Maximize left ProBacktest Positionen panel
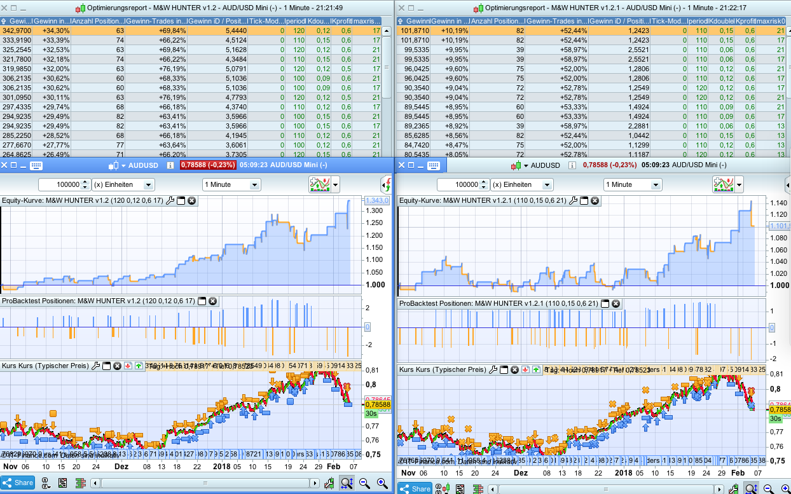 (202, 301)
